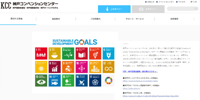Click SDG goal 7 sun energy tile
200x100 pixels.
[41, 67]
